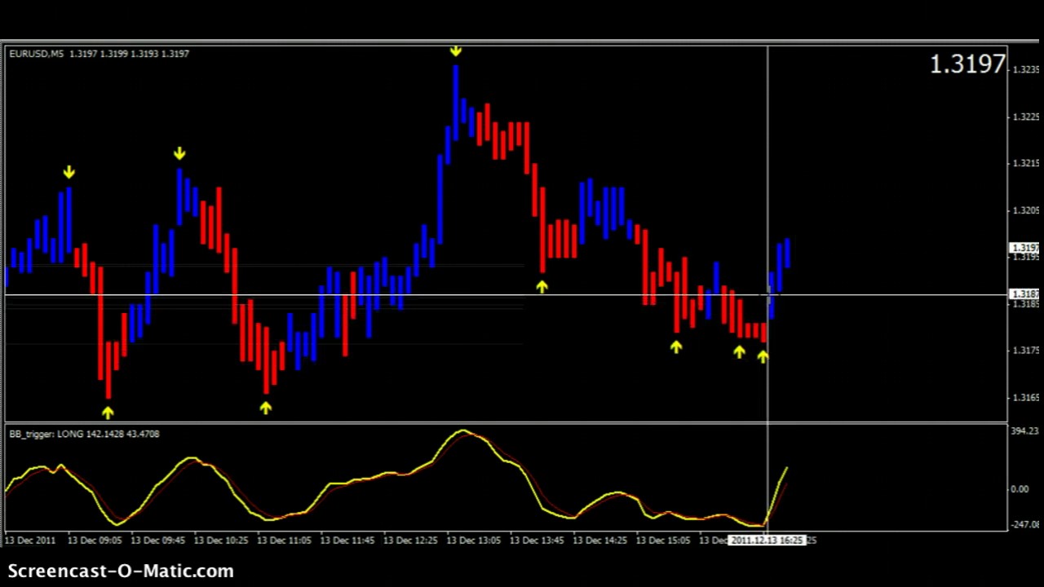Viewport: 1044px width, 587px height.
Task: Click the 1.3215 price scale label
Action: pos(1025,163)
